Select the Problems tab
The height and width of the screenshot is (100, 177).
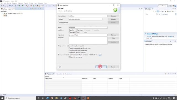point(50,74)
